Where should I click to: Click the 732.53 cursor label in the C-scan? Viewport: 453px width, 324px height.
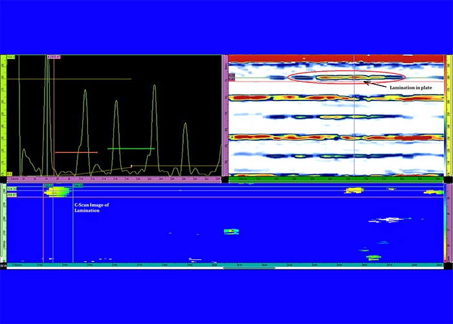click(x=48, y=185)
